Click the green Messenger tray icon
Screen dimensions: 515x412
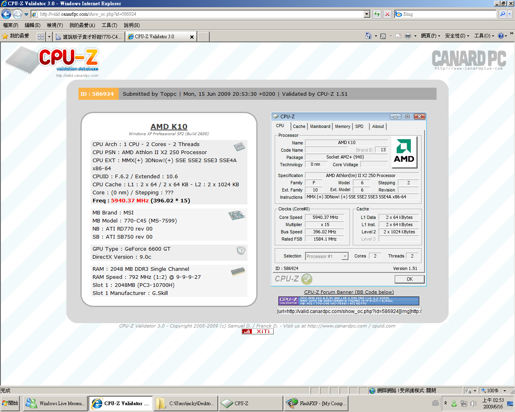pyautogui.click(x=454, y=403)
